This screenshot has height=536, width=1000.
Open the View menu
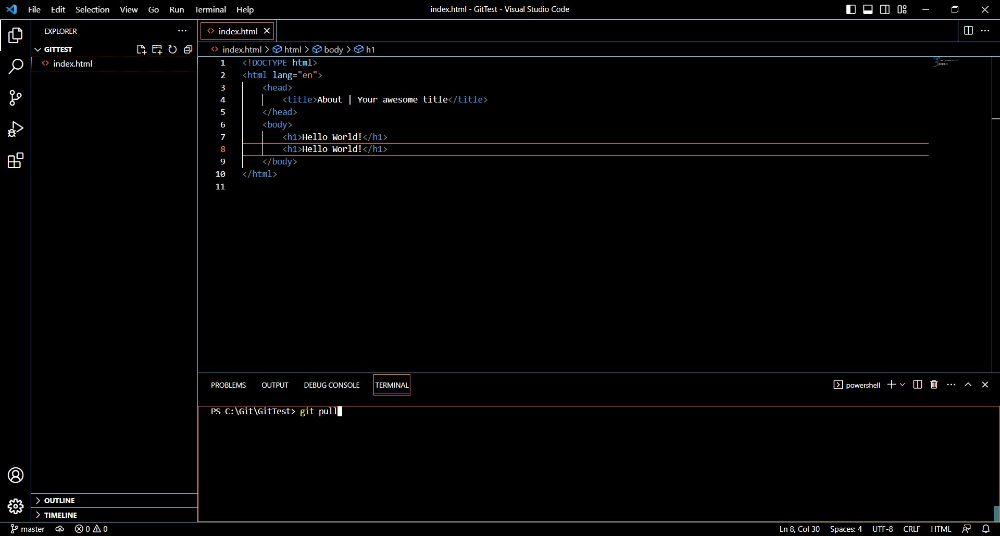tap(129, 9)
